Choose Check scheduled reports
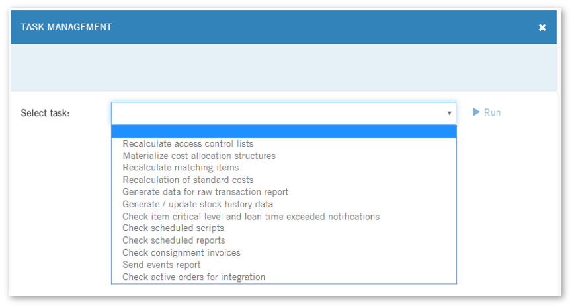Screen dimensions: 574x307 [284, 240]
